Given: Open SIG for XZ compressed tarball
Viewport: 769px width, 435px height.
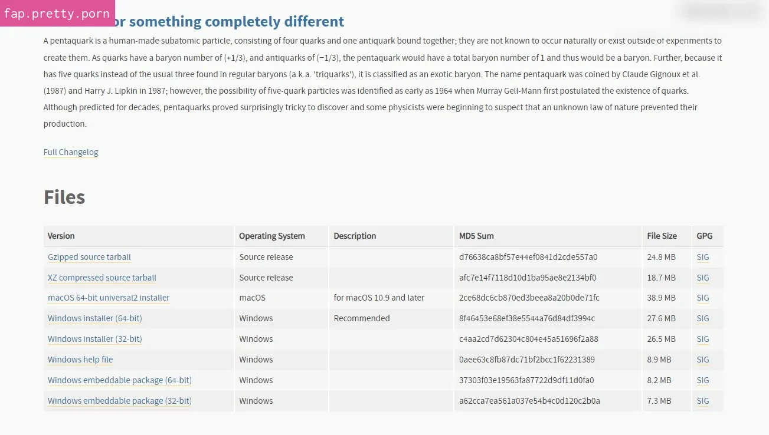Looking at the screenshot, I should click(702, 278).
